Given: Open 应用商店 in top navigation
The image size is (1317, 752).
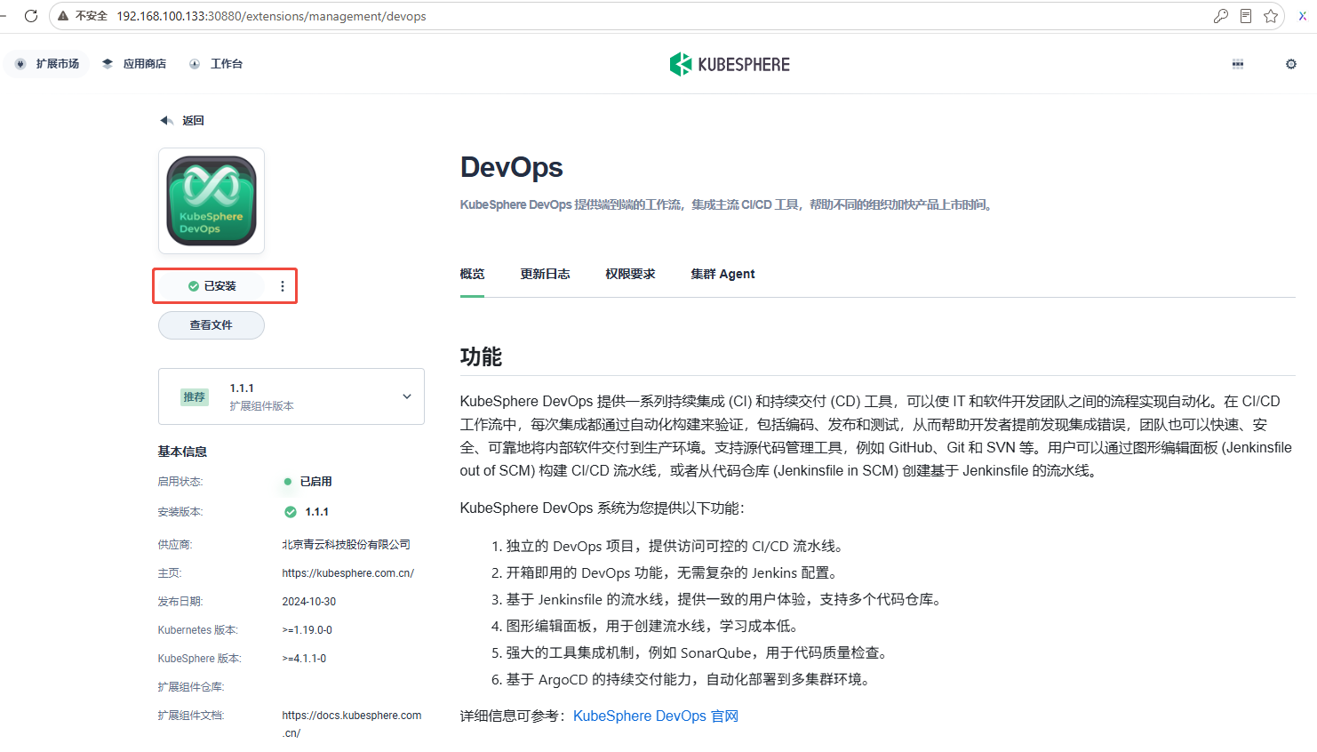Looking at the screenshot, I should 134,64.
